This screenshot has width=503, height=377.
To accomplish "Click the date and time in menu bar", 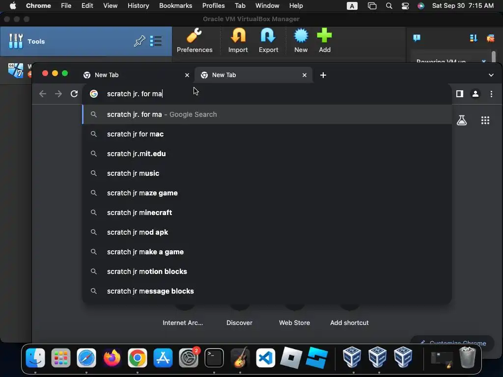I will [x=463, y=6].
